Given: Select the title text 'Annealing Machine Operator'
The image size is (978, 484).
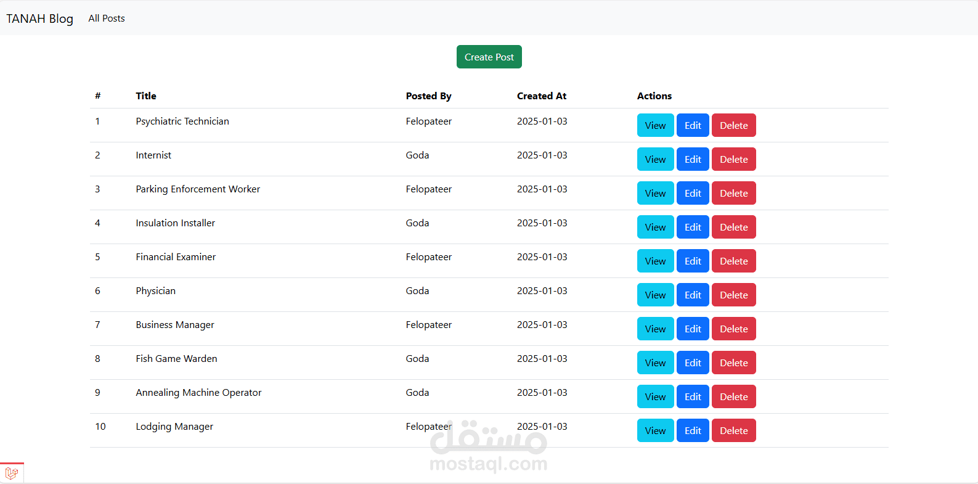Looking at the screenshot, I should pos(198,393).
